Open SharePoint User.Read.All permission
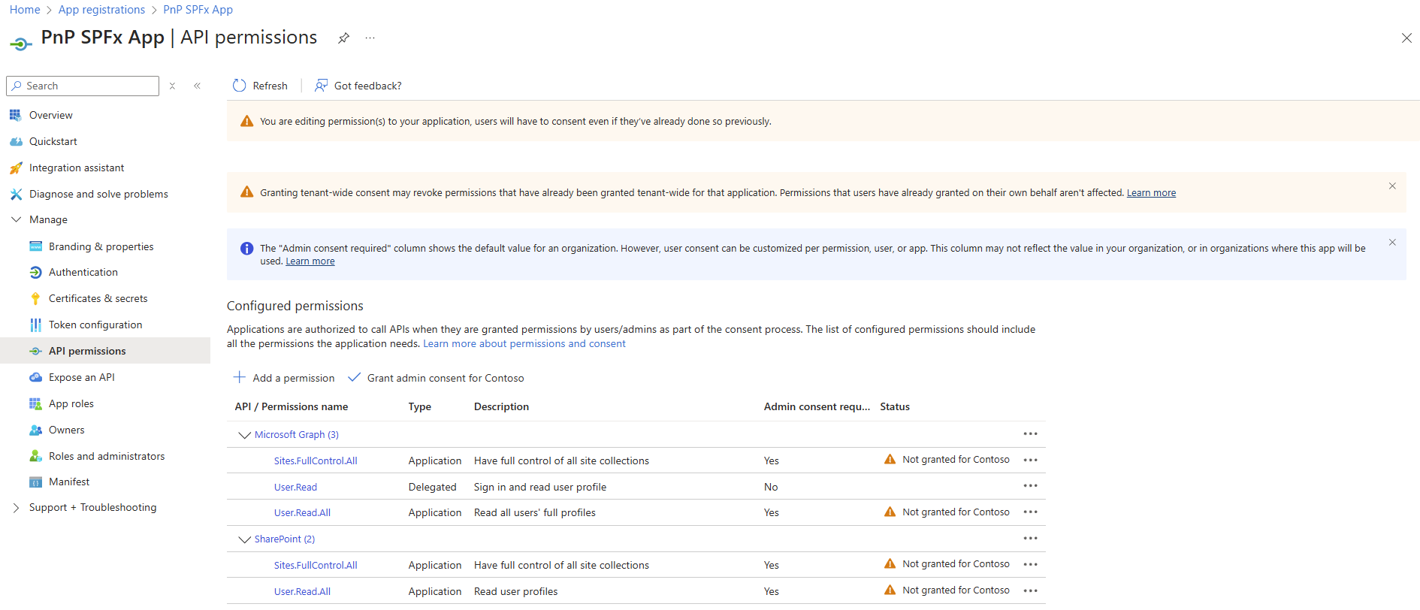 302,592
